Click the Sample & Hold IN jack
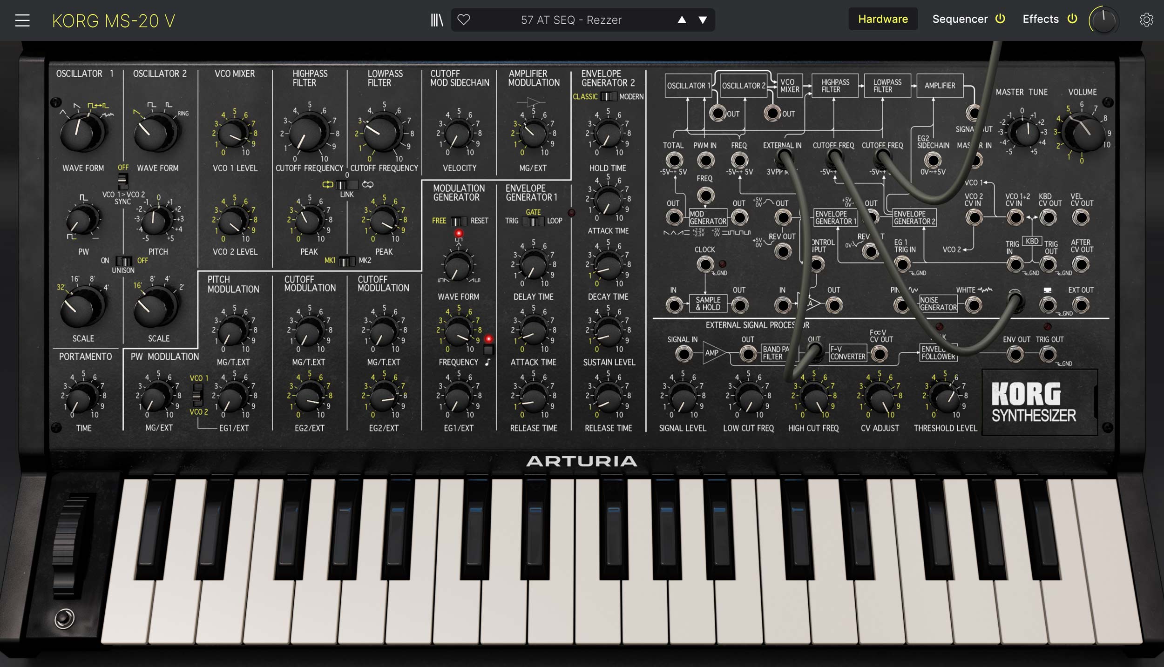This screenshot has height=667, width=1164. (x=674, y=306)
